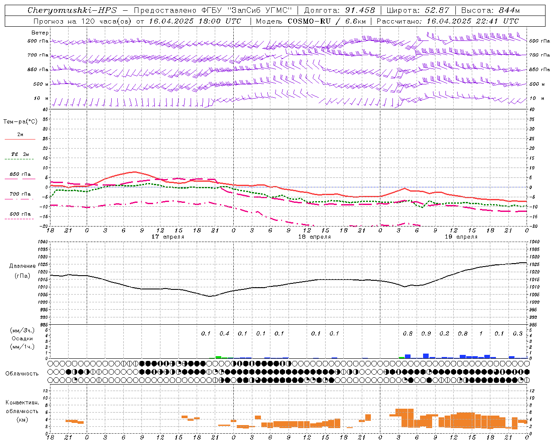Viewport: 552px width, 441px height.
Task: Click the 'Ветер' wind panel label
Action: tap(40, 33)
